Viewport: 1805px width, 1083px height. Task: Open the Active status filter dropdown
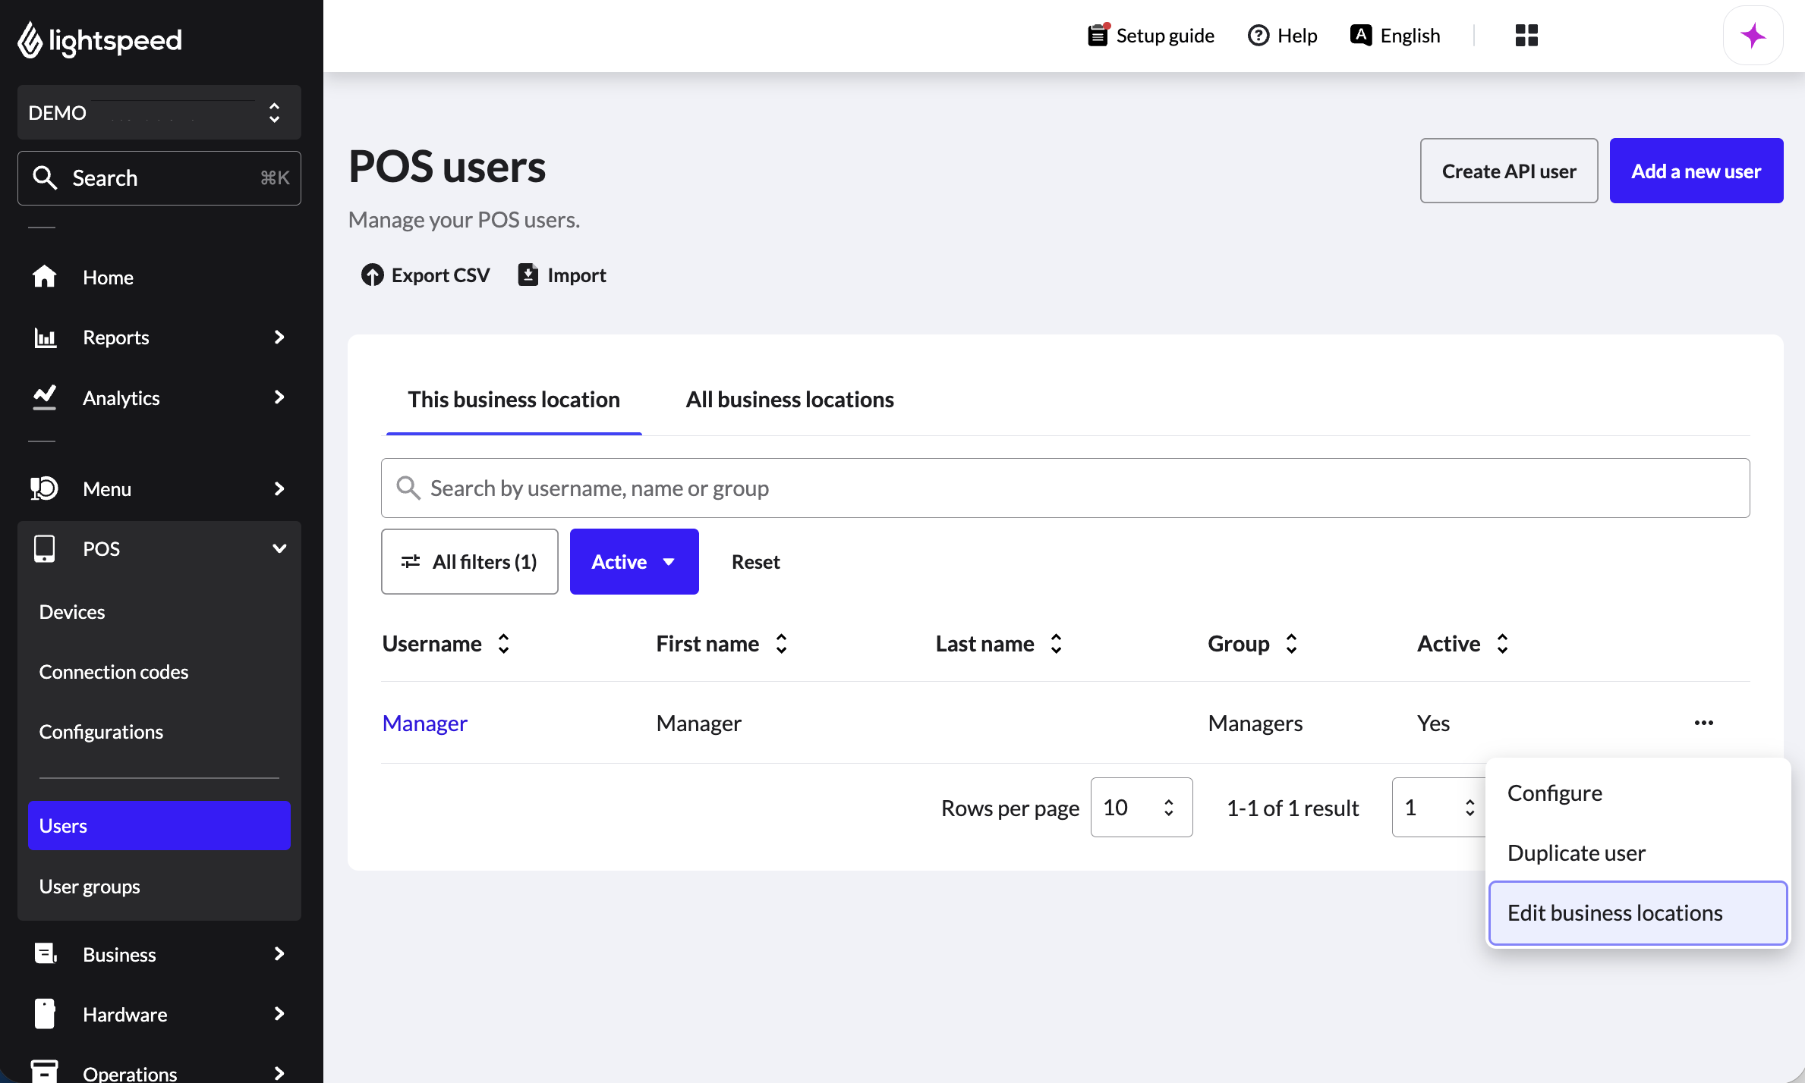tap(635, 561)
